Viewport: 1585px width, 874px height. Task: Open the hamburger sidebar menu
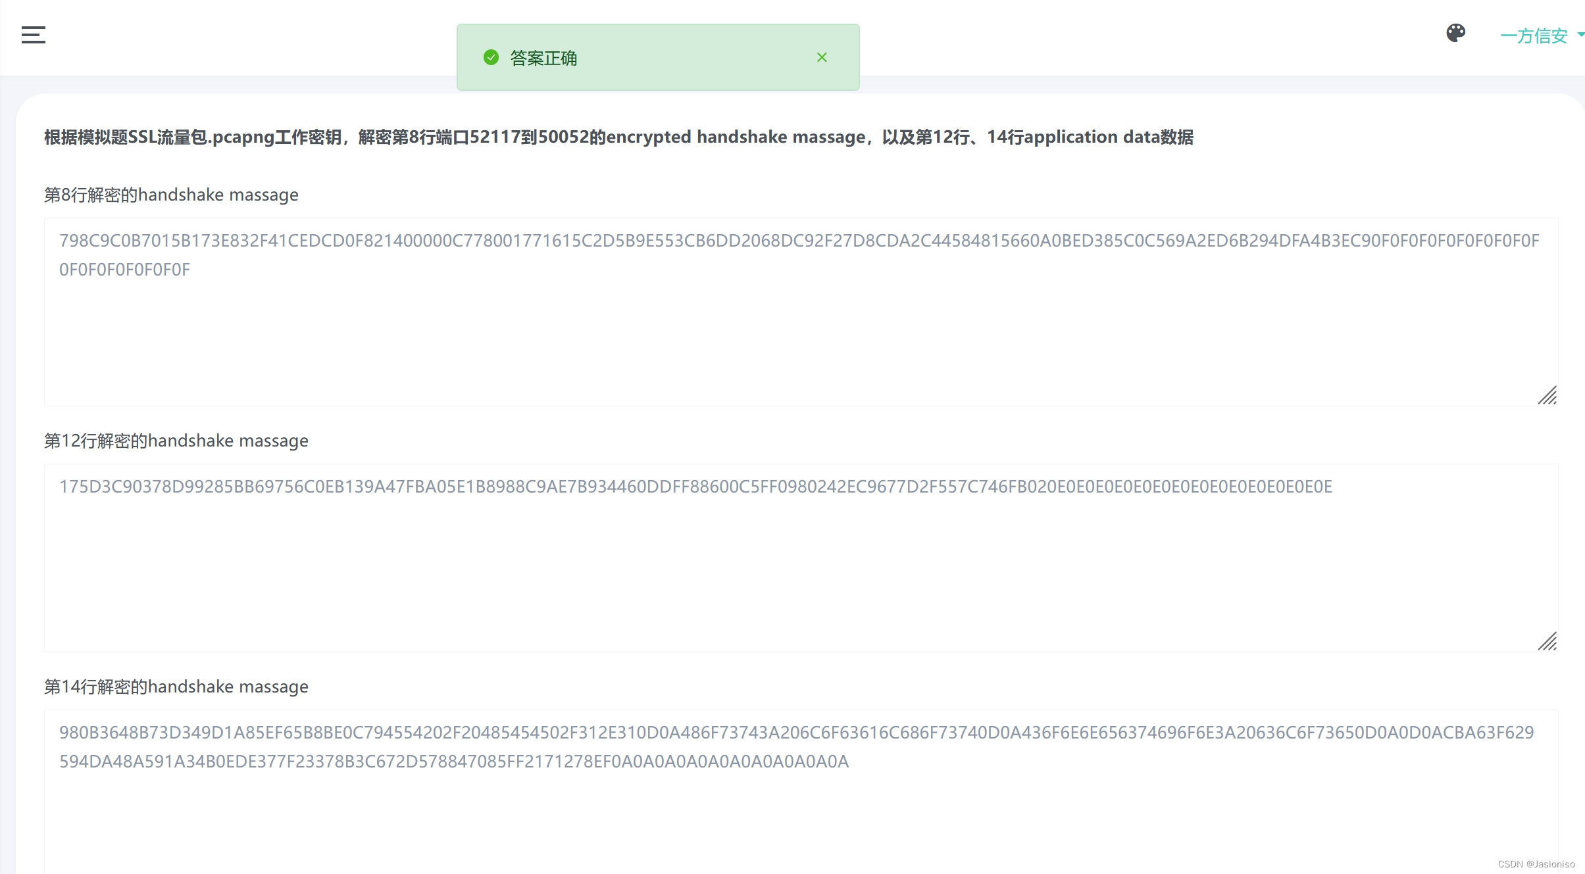[33, 35]
